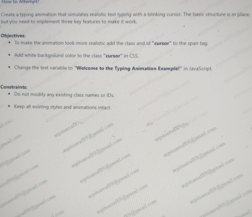Click the "How to Attempt?" heading

click(20, 2)
